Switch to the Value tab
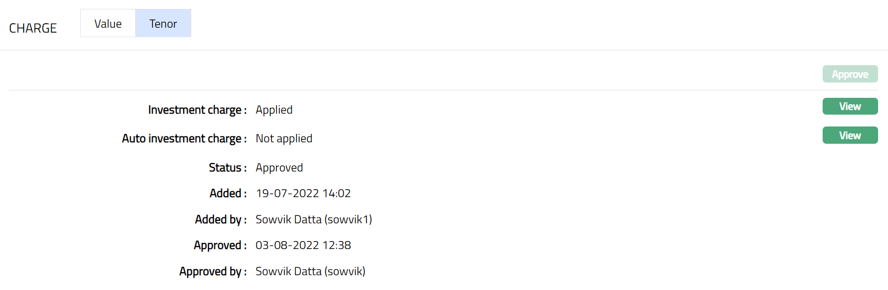The height and width of the screenshot is (290, 888). [x=108, y=24]
